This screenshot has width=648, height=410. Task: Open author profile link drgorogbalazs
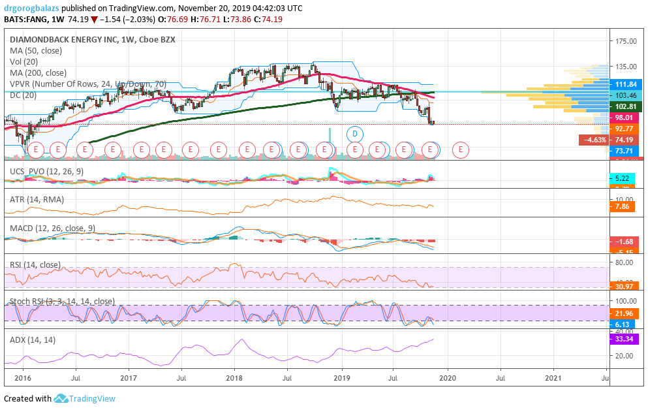pos(32,8)
